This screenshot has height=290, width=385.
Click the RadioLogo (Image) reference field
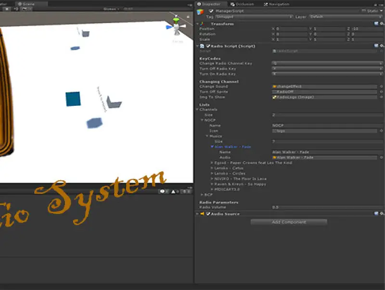[x=324, y=97]
